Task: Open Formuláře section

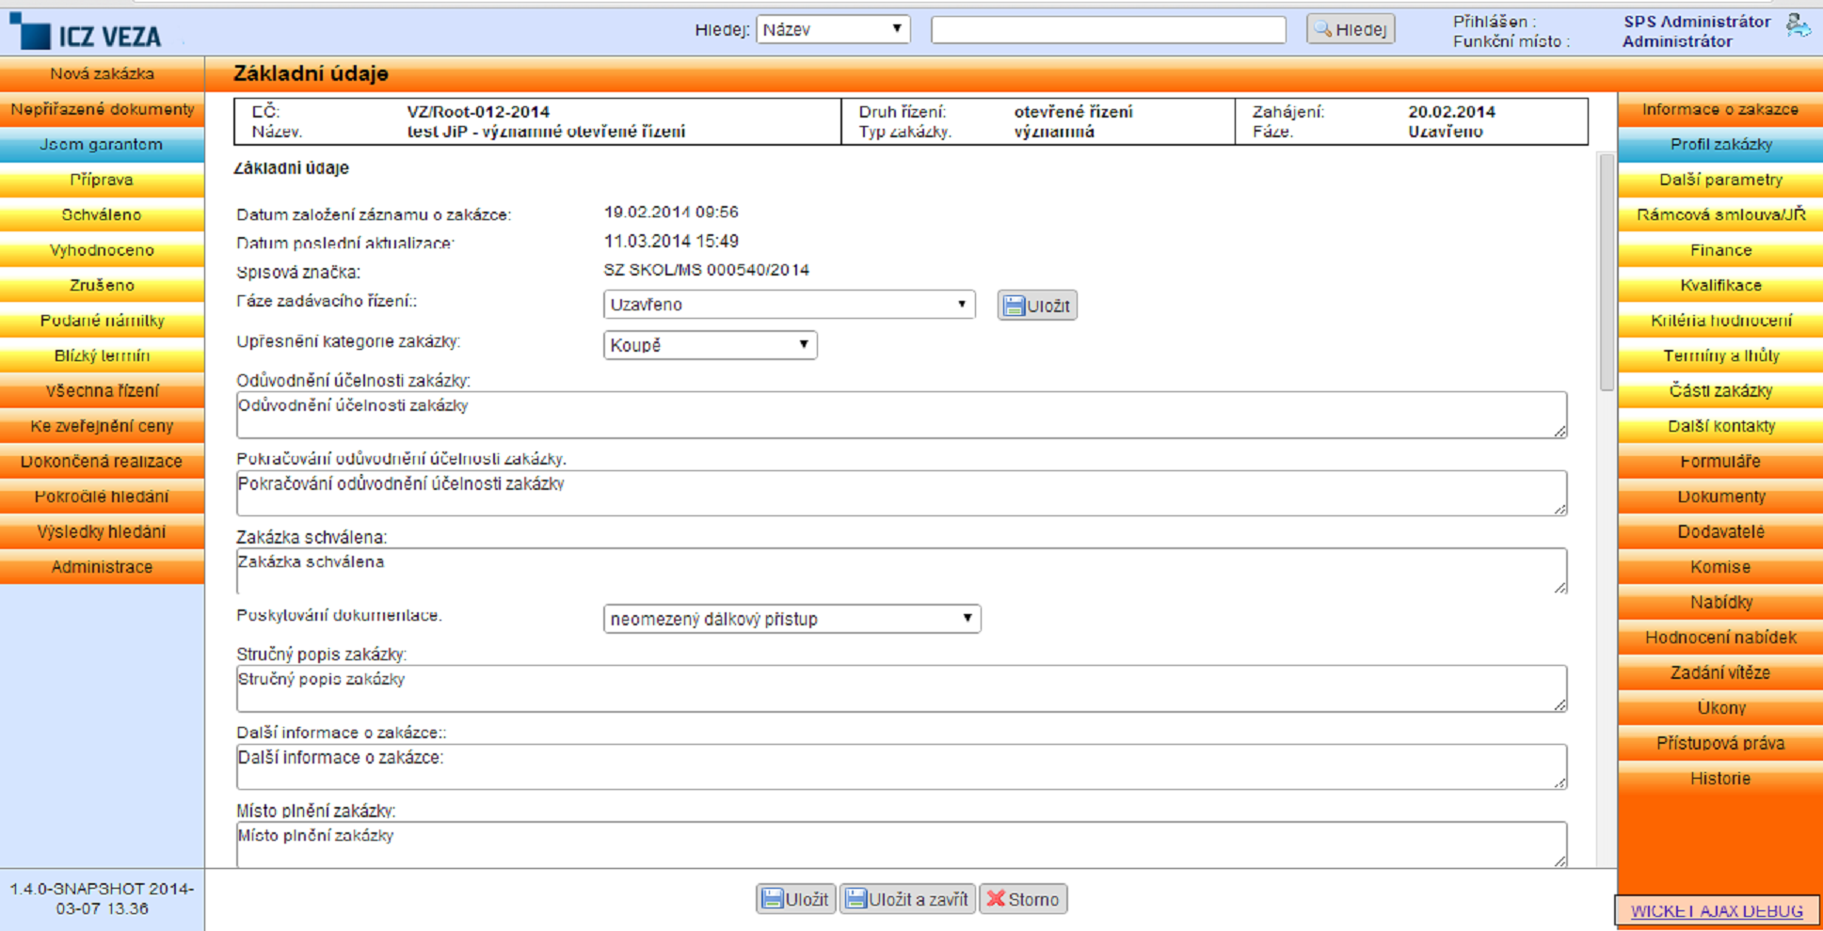Action: 1720,461
